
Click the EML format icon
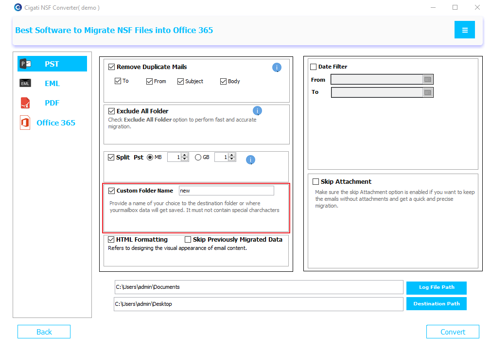click(25, 83)
